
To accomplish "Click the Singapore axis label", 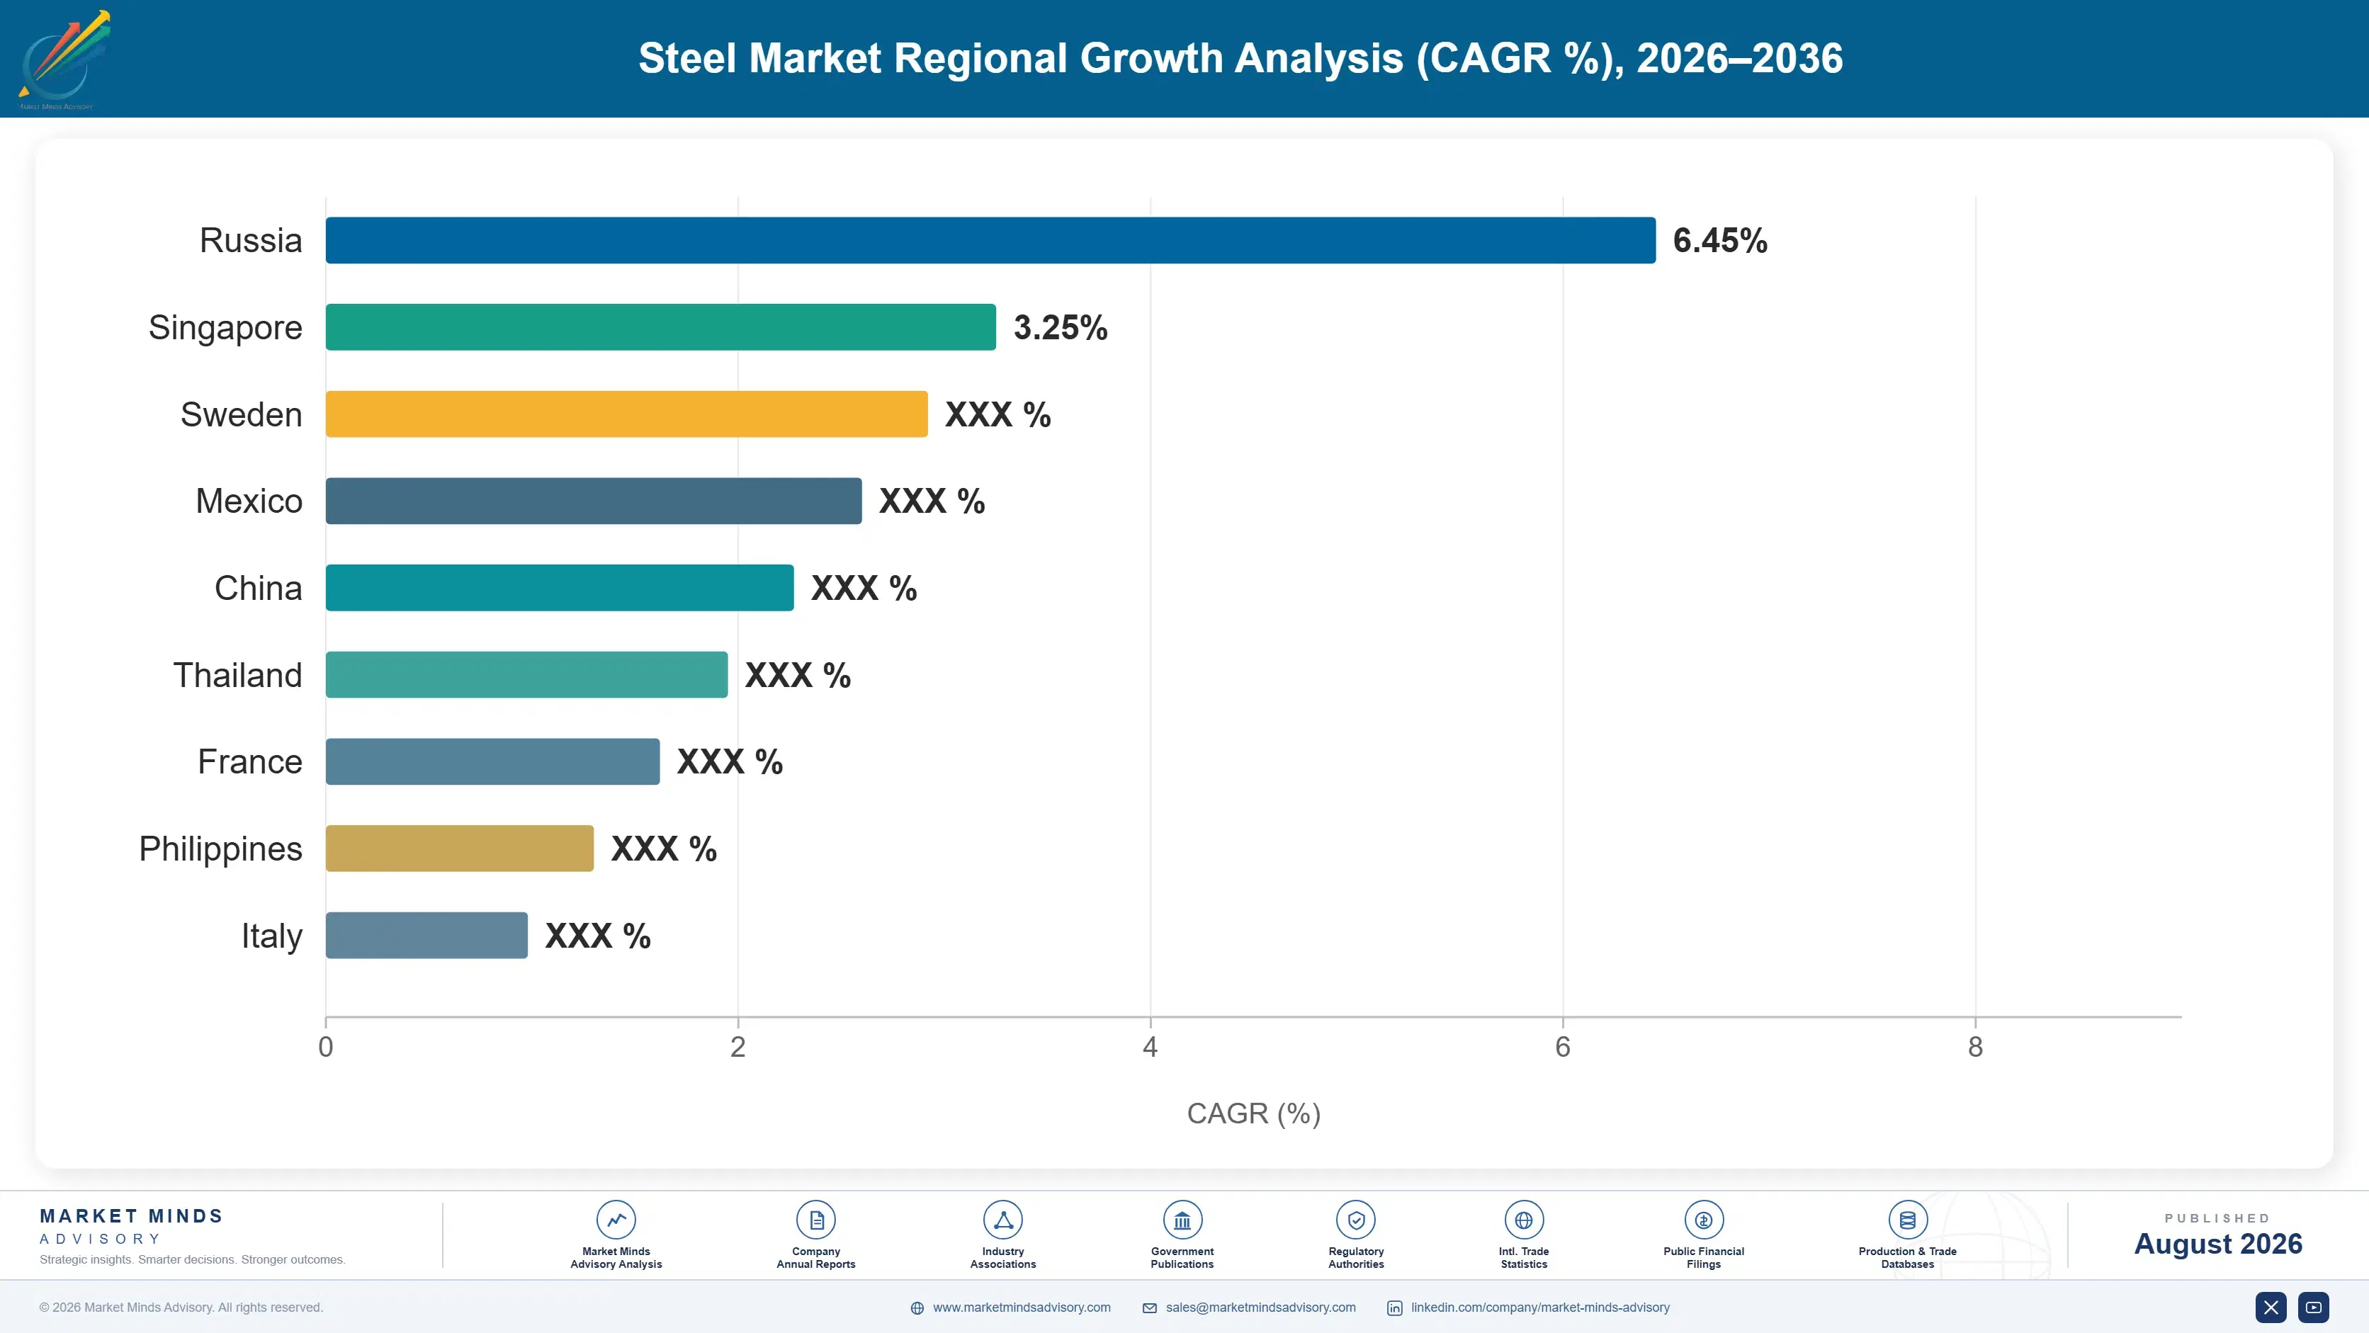I will click(x=225, y=328).
